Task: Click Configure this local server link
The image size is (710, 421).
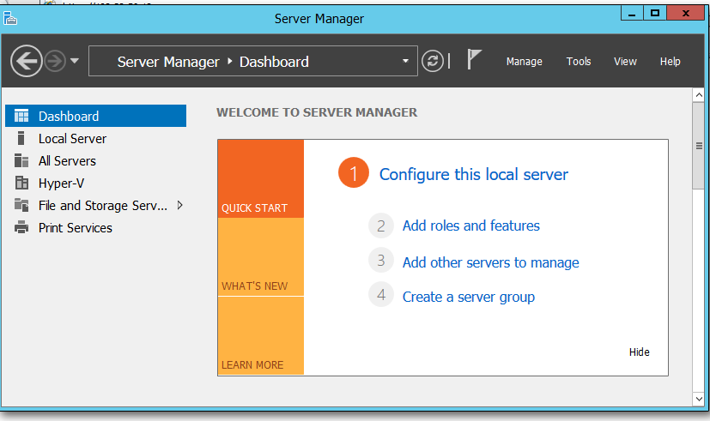Action: [x=474, y=175]
